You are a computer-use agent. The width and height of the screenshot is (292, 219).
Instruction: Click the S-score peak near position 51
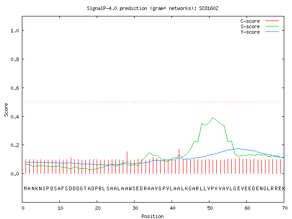[213, 118]
